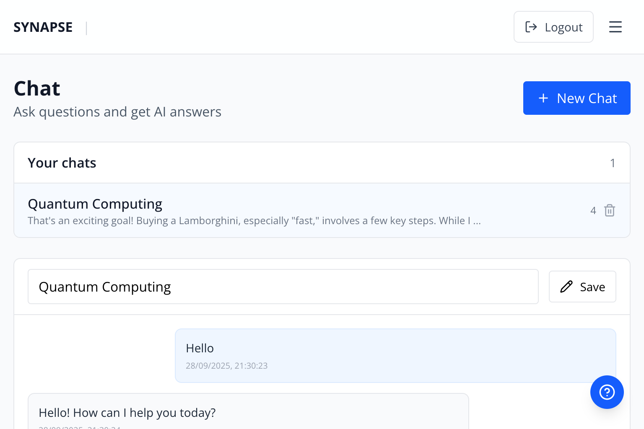Open the hamburger menu icon
This screenshot has width=644, height=429.
[615, 26]
